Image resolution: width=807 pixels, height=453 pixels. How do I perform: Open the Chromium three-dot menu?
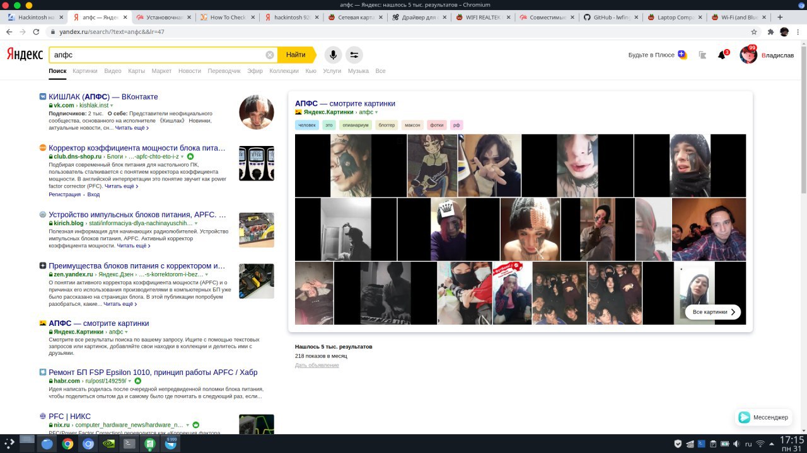click(x=798, y=31)
